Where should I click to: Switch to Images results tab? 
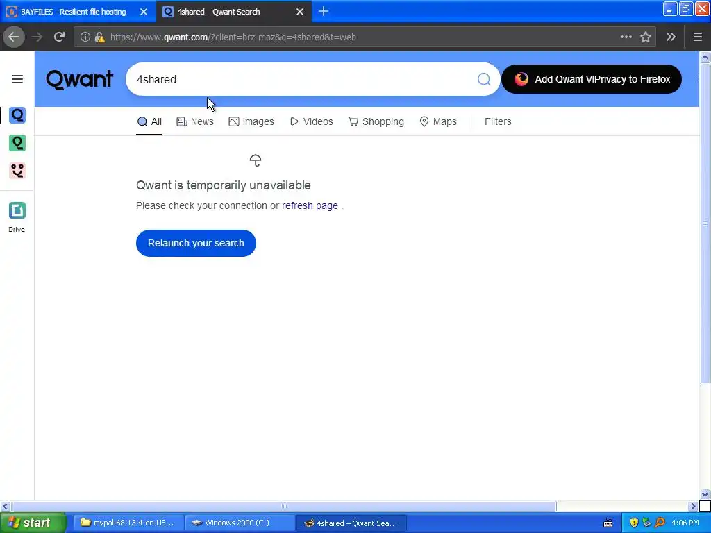click(x=251, y=121)
